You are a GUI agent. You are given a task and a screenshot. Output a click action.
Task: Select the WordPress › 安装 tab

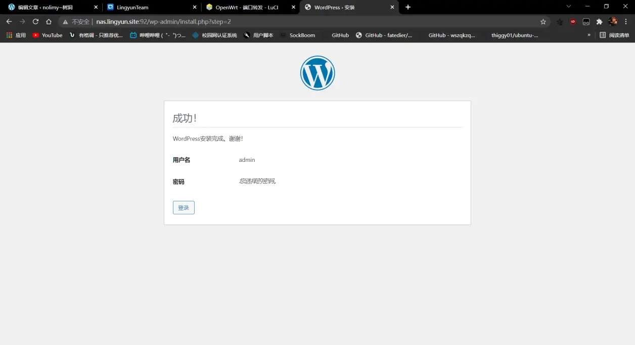pyautogui.click(x=349, y=7)
